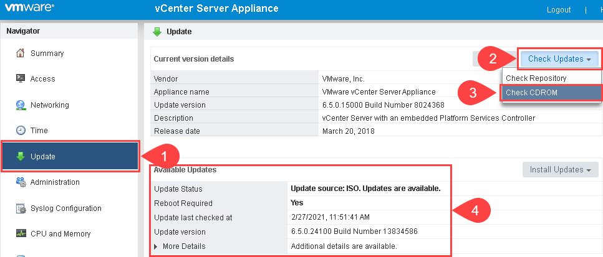Click the Logout link

click(x=559, y=10)
